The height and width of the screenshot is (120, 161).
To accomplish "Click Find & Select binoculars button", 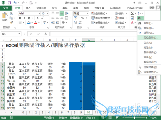I will click(x=140, y=18).
